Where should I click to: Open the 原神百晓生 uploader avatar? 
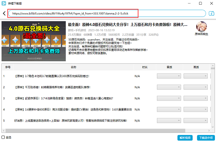point(201,27)
